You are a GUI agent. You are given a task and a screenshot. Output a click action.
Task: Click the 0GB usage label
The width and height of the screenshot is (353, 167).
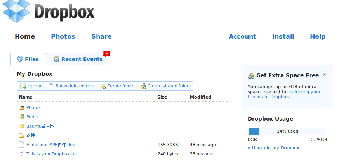coord(252,140)
